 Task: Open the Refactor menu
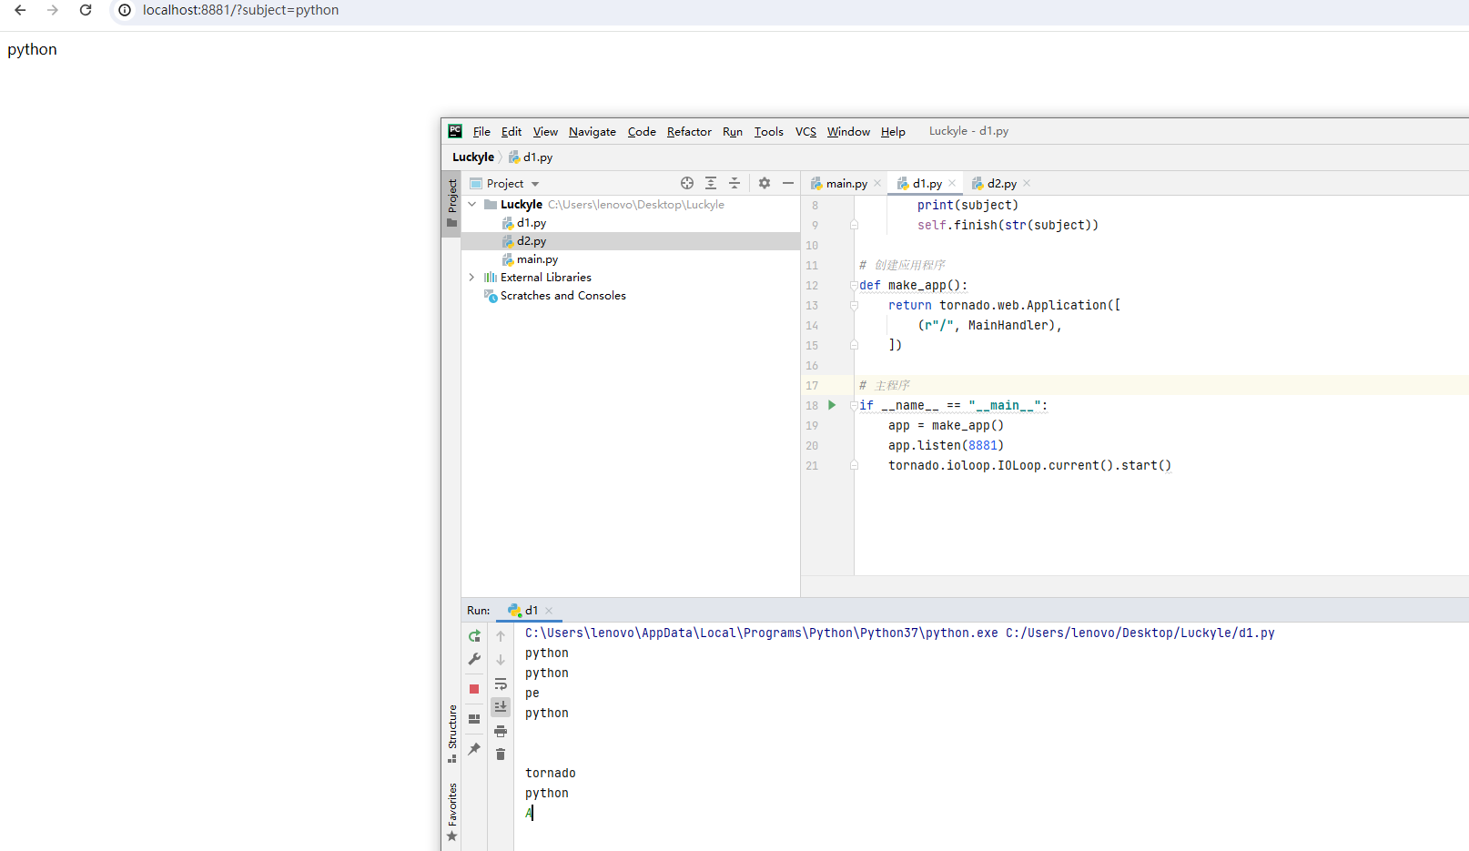[689, 132]
